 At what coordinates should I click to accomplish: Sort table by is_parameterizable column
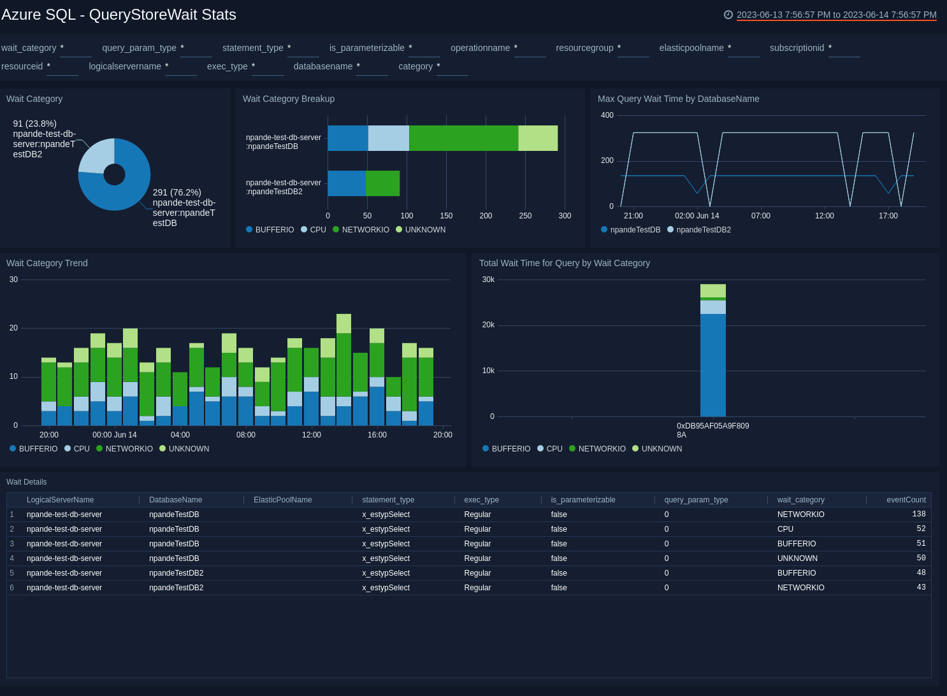tap(583, 500)
